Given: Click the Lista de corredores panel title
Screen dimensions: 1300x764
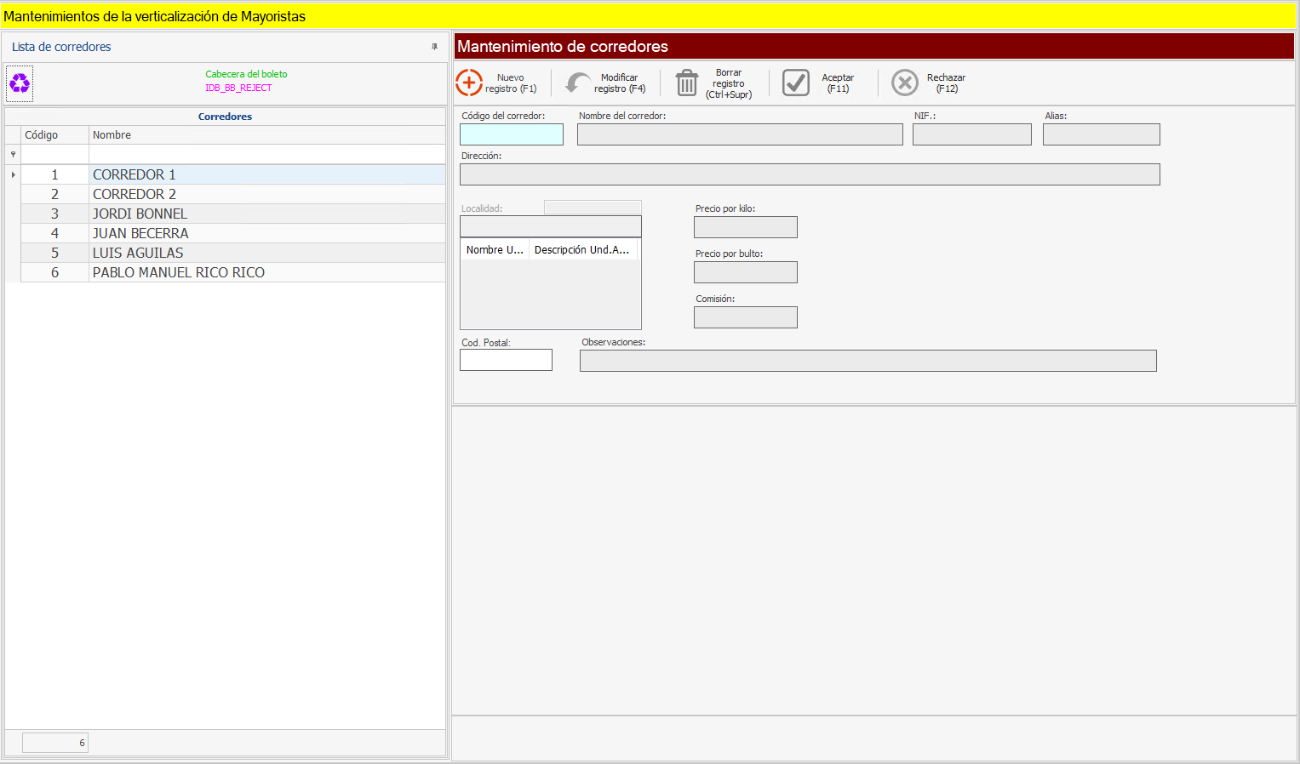Looking at the screenshot, I should click(61, 47).
